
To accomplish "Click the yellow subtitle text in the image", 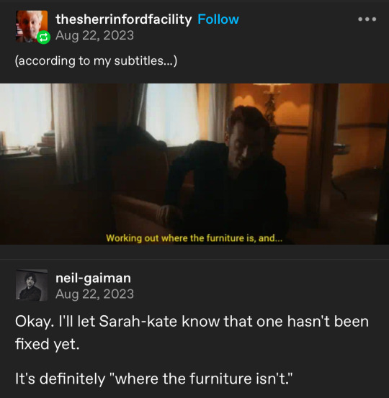I will (x=194, y=238).
